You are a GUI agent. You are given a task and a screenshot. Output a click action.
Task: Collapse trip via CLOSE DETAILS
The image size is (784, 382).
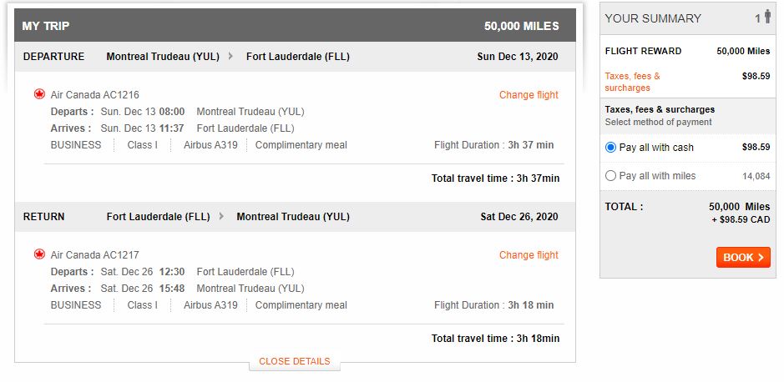click(x=294, y=361)
